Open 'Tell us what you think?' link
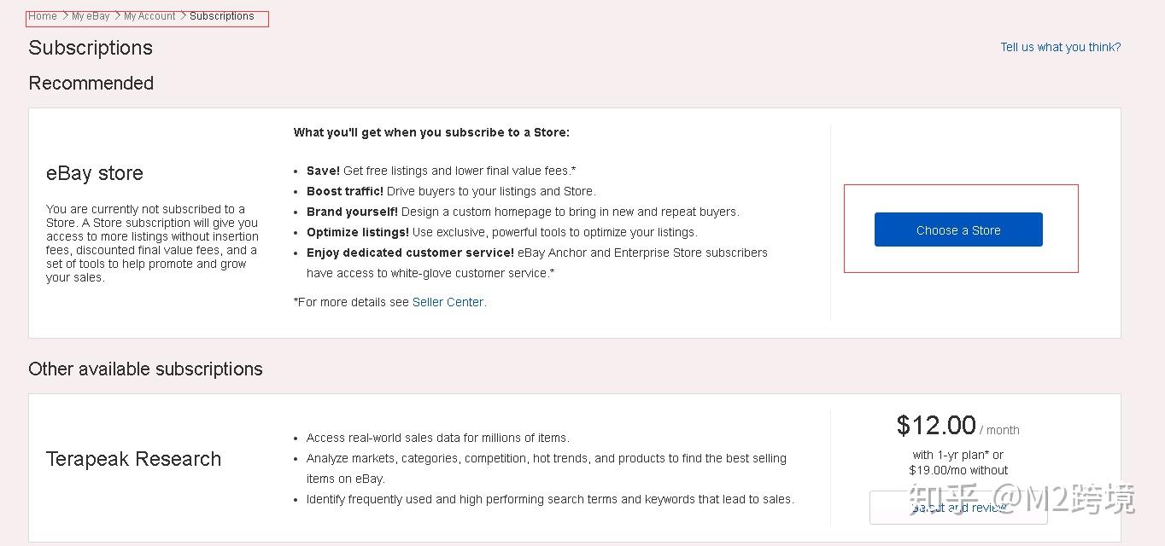Image resolution: width=1165 pixels, height=546 pixels. pos(1060,47)
